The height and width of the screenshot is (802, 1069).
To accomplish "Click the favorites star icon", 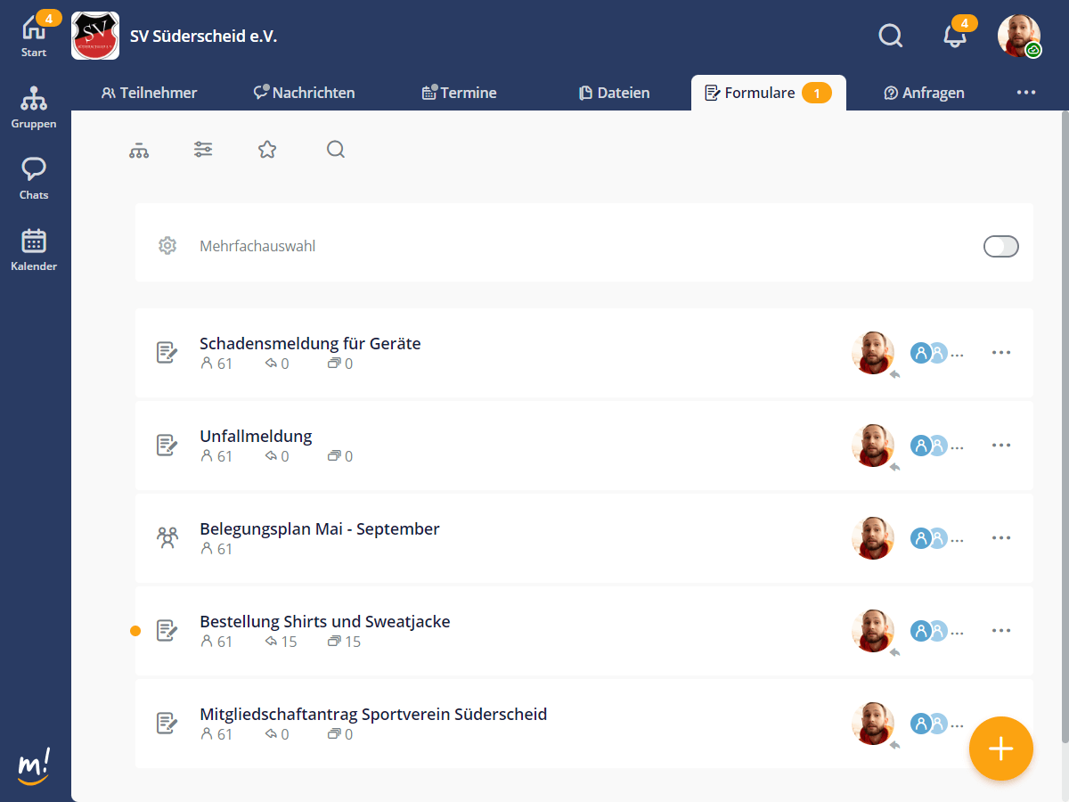I will click(x=267, y=150).
